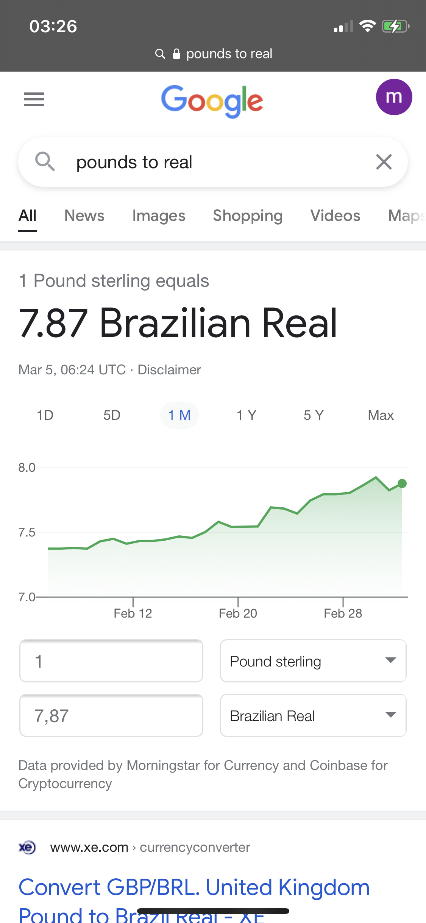Click the chart line near Feb 20

point(238,527)
